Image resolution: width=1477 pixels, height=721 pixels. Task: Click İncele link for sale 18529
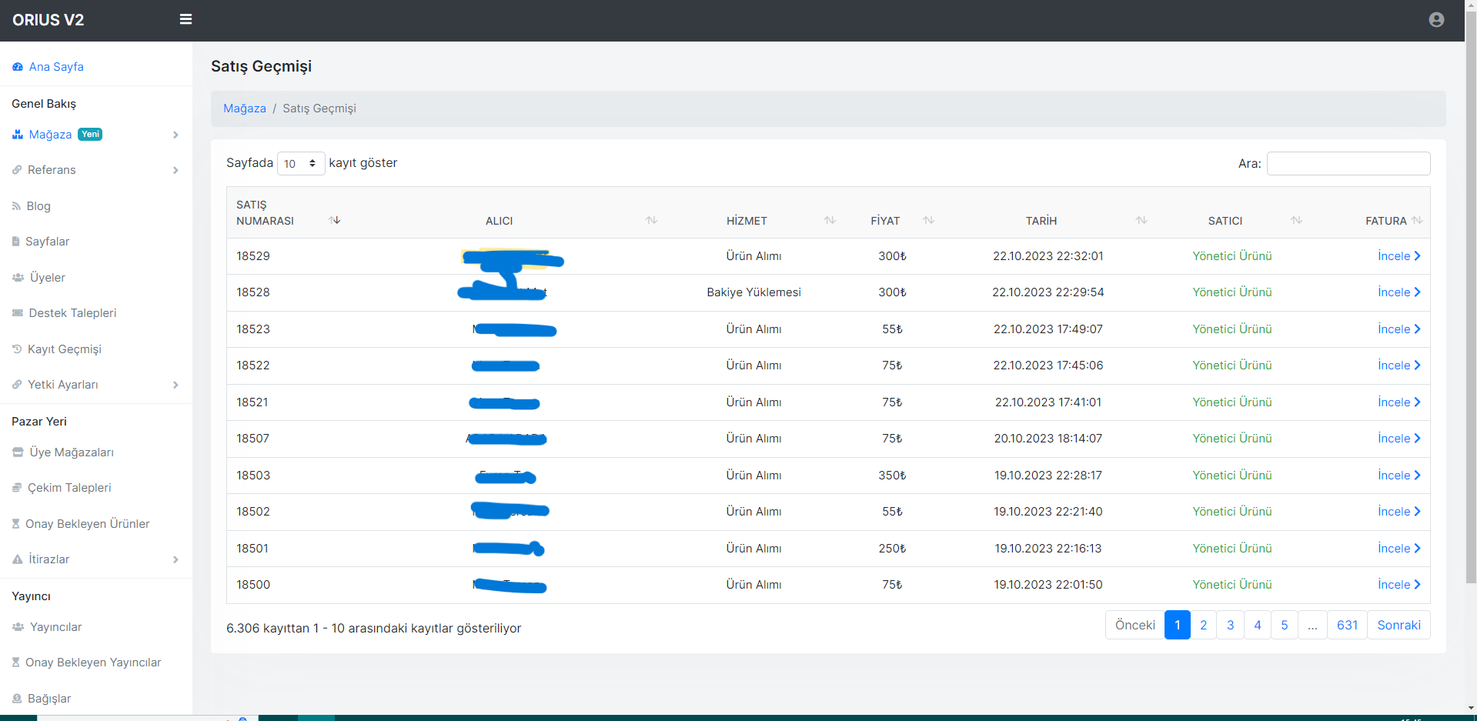(1399, 256)
